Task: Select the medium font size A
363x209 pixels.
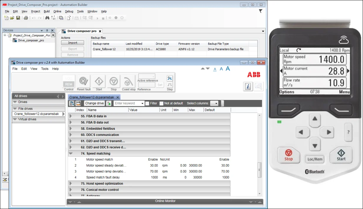Action: pyautogui.click(x=221, y=69)
